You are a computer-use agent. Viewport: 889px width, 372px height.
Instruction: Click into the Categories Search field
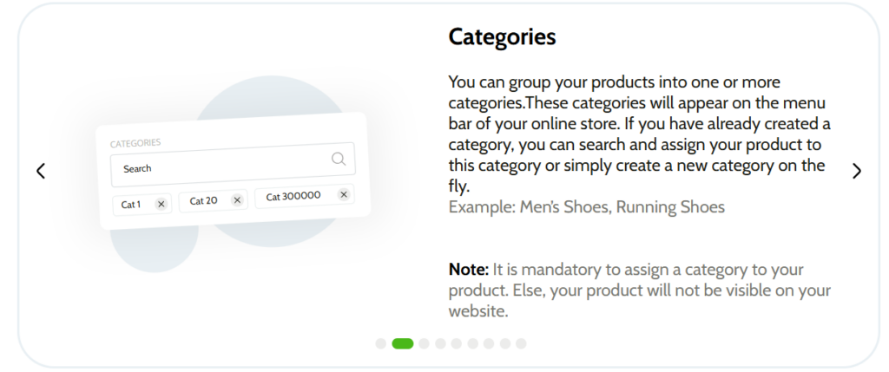[x=233, y=164]
